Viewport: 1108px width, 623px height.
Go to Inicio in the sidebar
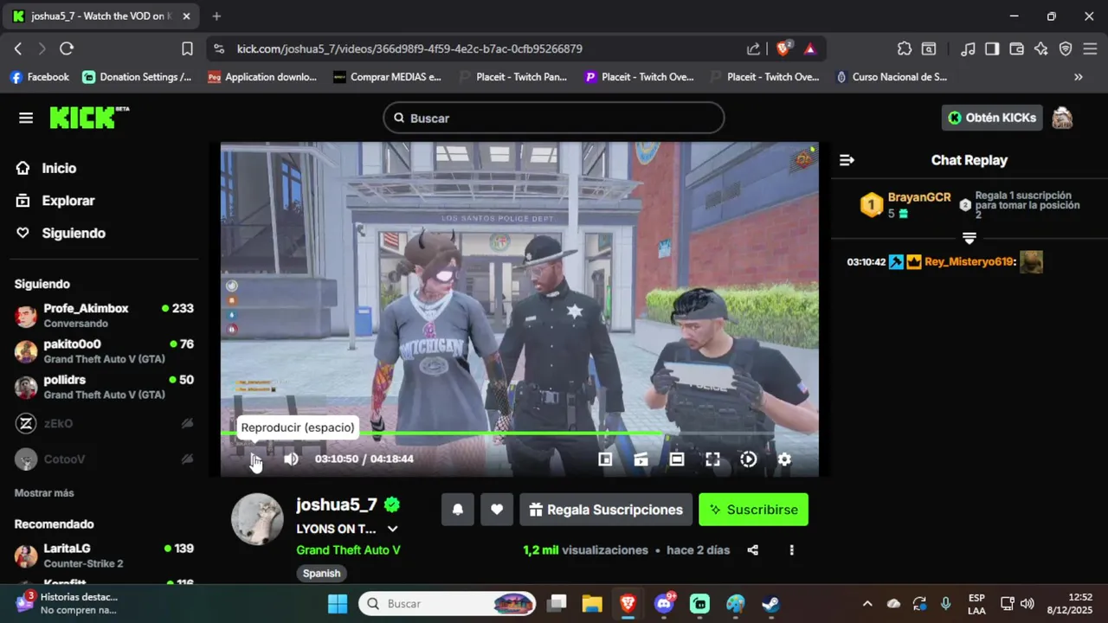[x=59, y=169]
